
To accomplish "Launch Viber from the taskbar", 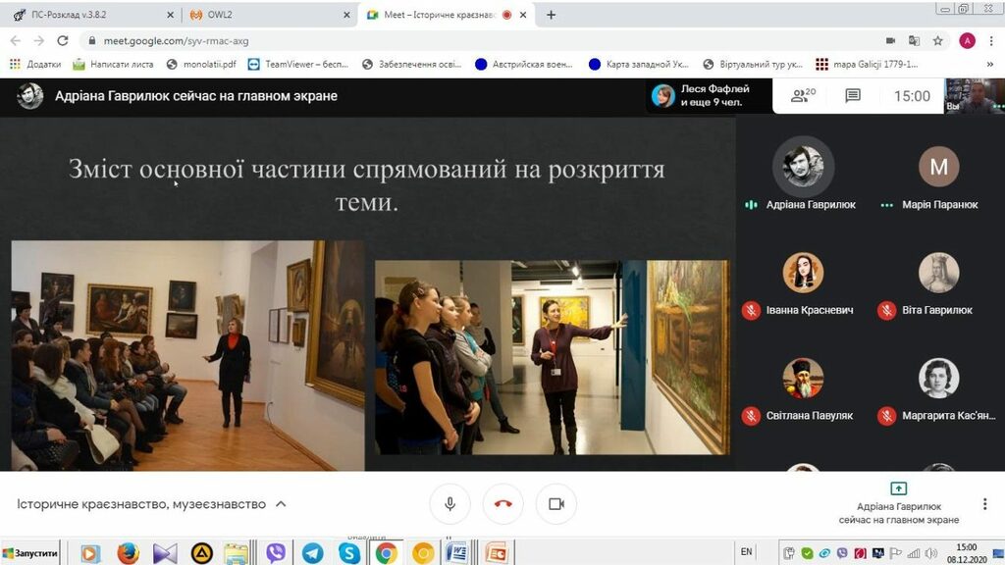I will pyautogui.click(x=276, y=553).
